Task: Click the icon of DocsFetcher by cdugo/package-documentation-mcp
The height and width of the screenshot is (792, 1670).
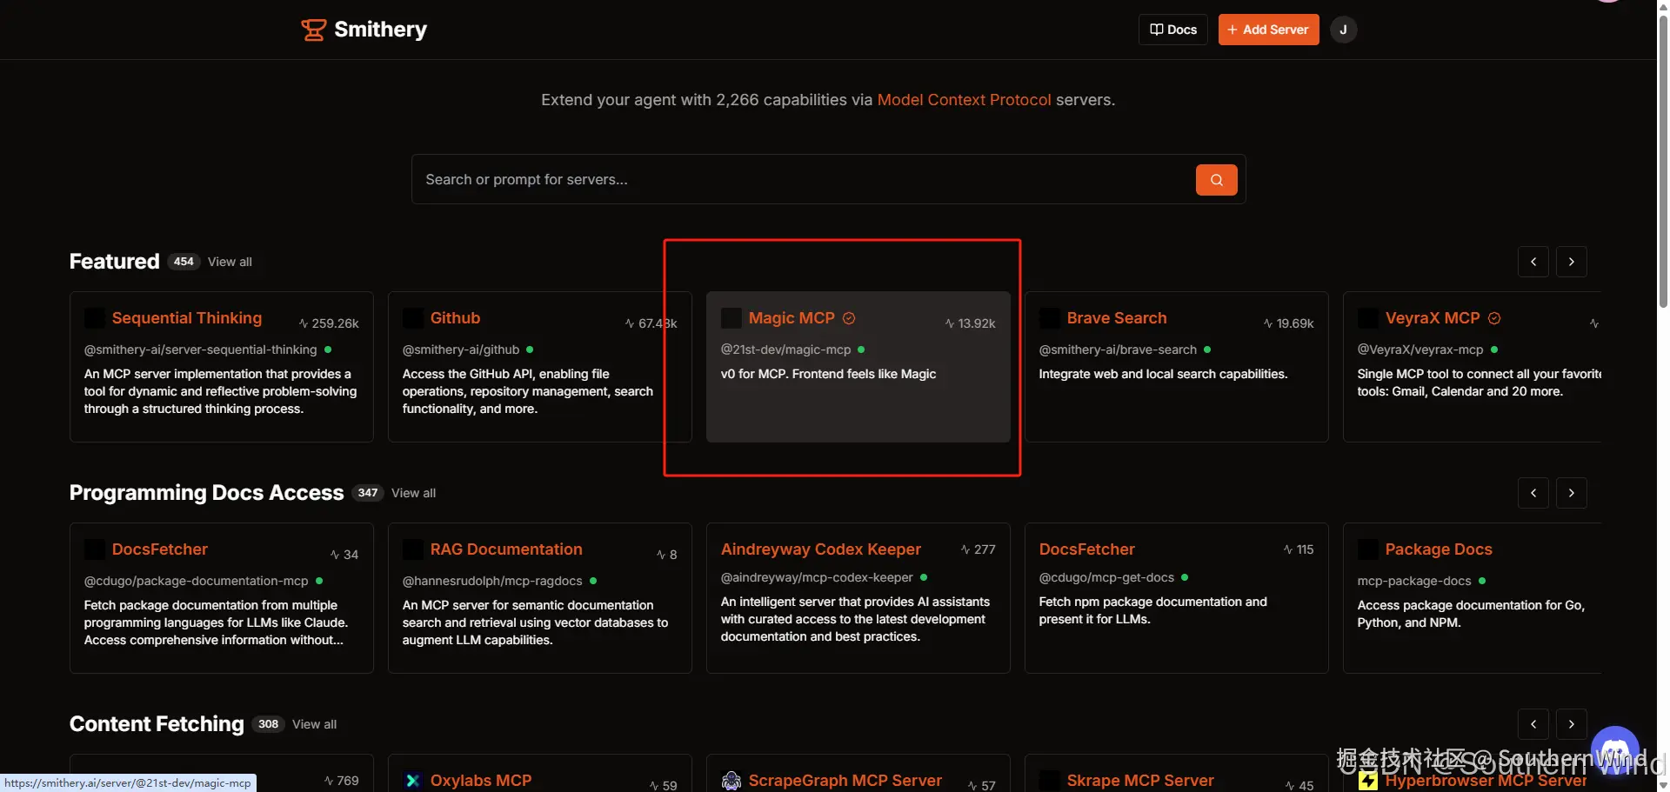Action: click(94, 549)
